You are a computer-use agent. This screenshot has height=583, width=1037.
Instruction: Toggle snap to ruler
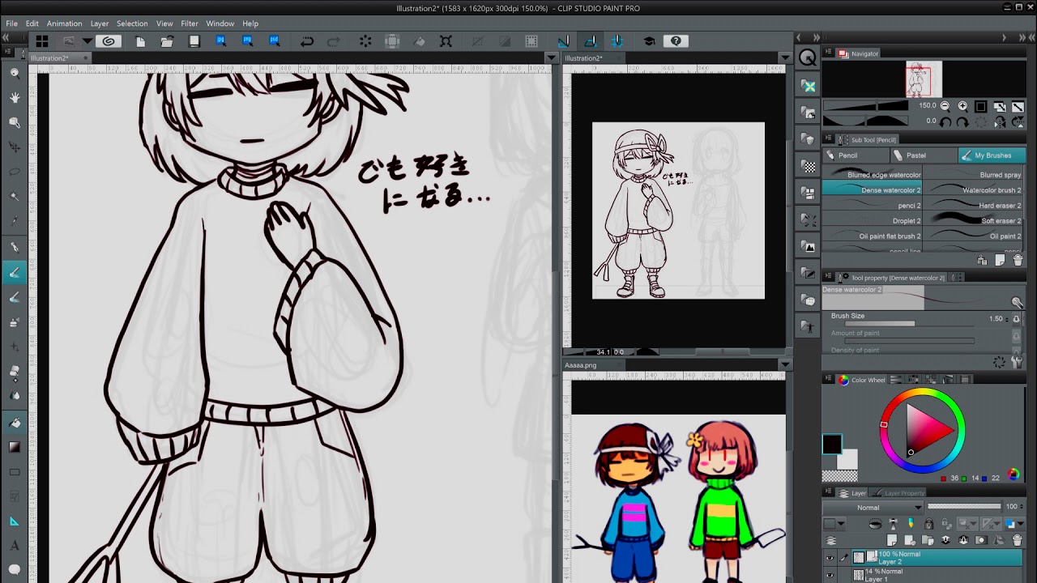click(x=563, y=41)
